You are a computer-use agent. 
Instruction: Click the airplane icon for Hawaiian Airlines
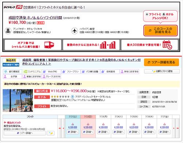point(75,31)
